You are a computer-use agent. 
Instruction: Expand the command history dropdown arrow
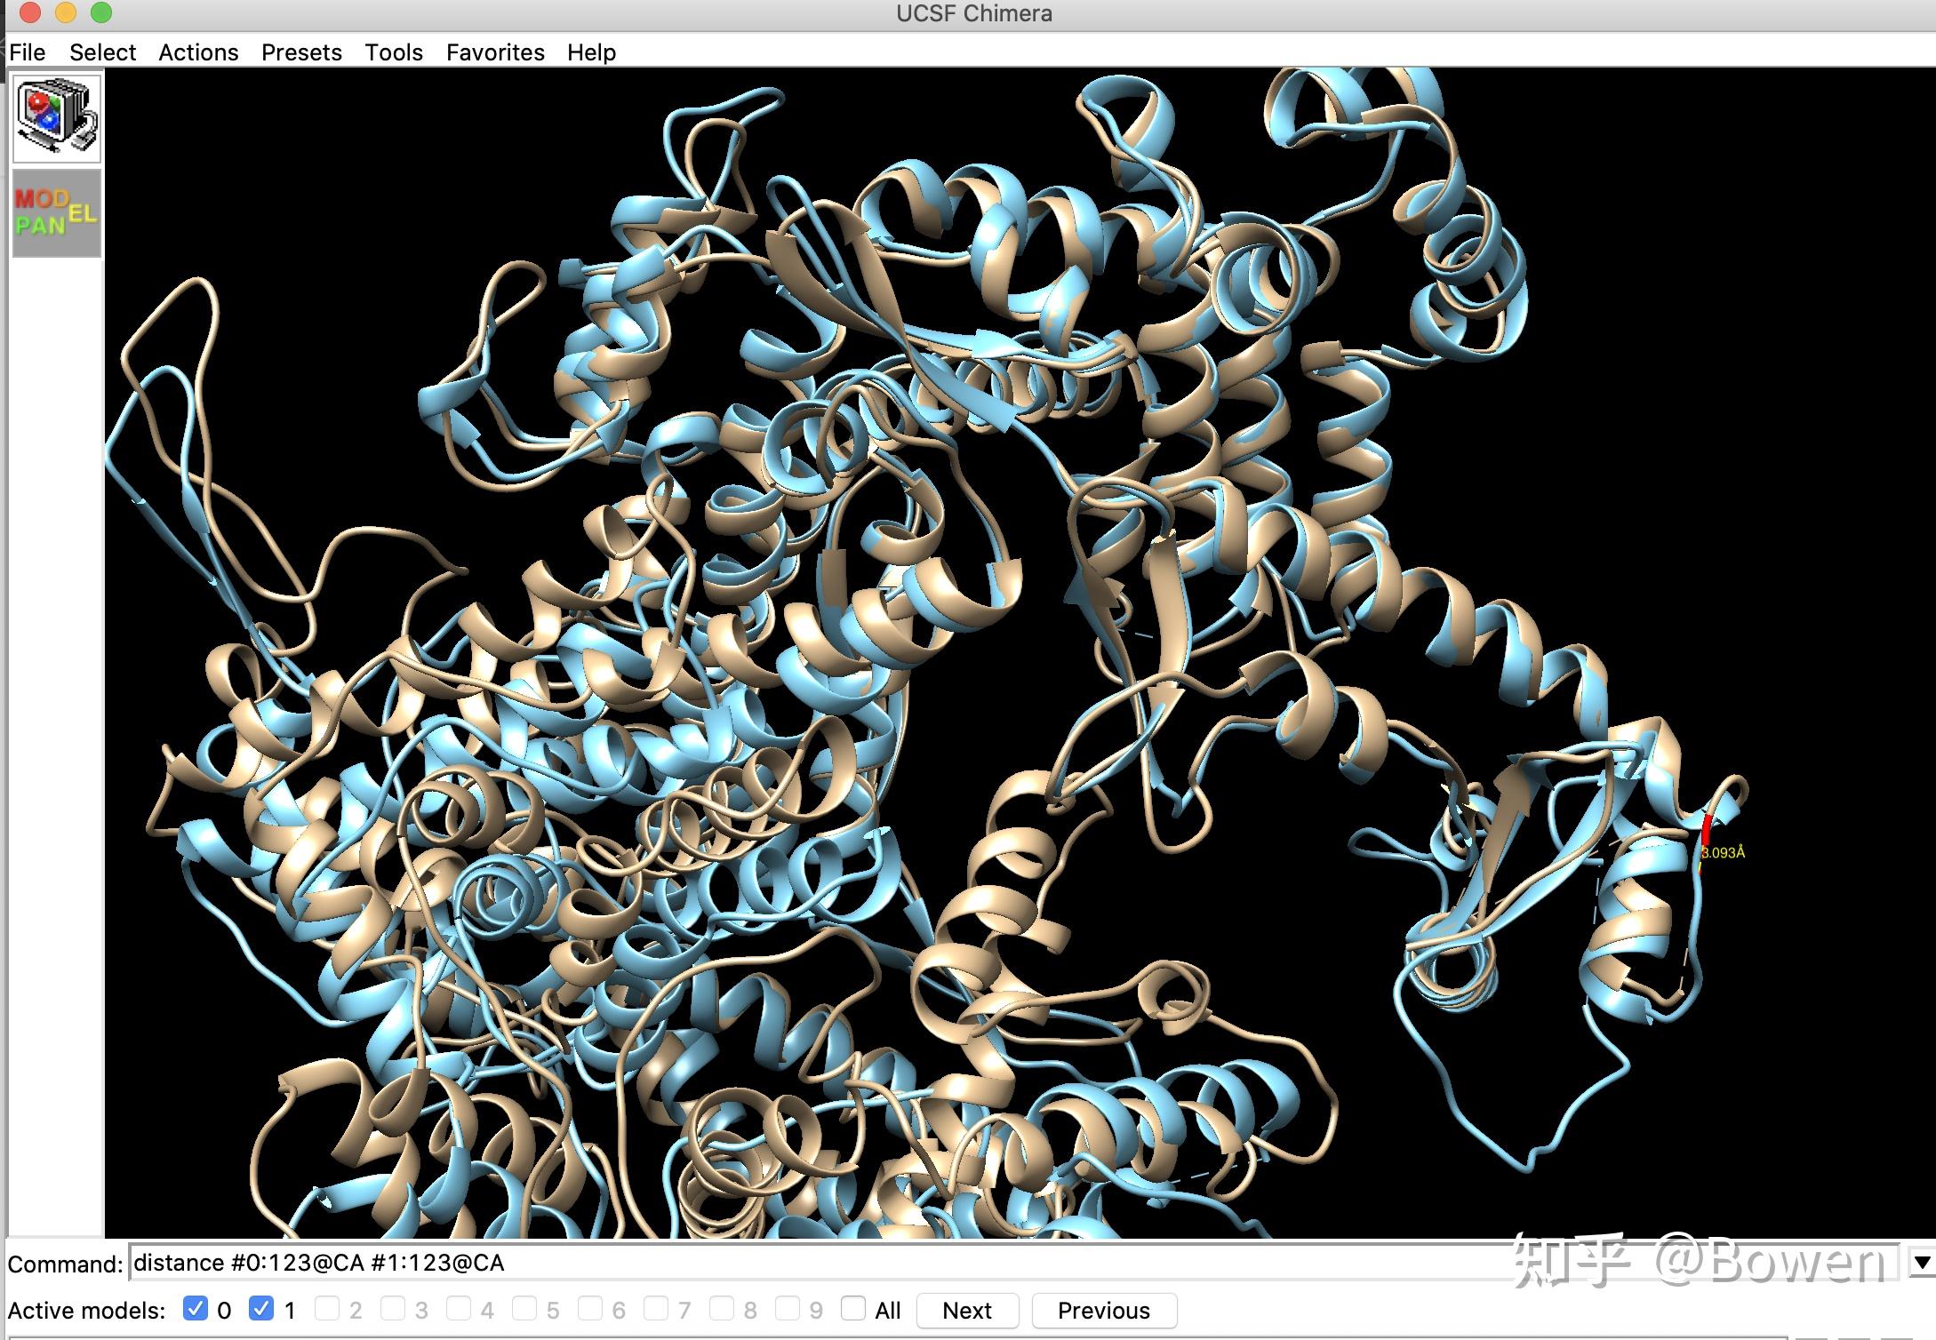[x=1922, y=1263]
